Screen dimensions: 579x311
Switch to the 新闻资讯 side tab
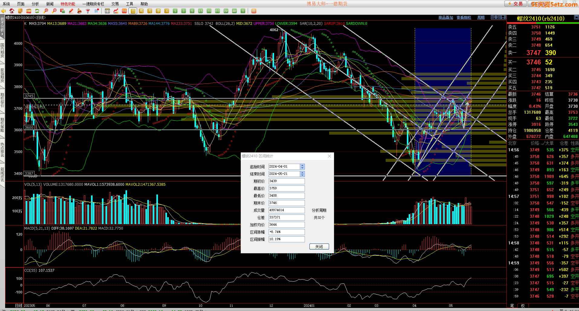[2, 175]
